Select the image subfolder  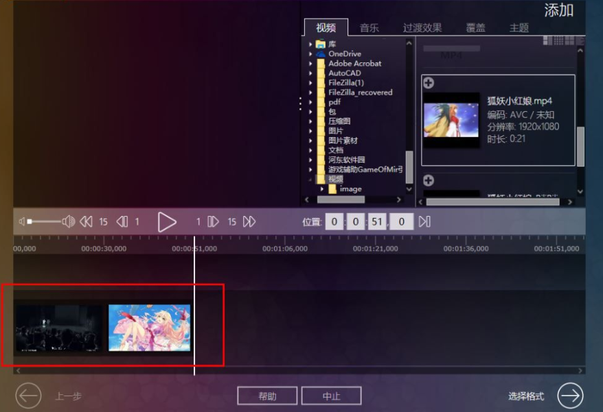click(350, 189)
